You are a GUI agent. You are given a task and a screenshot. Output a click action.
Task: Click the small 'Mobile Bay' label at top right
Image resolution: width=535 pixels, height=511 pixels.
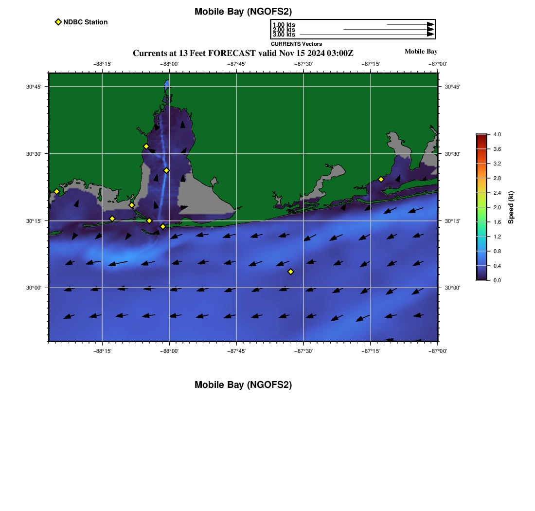tap(421, 52)
